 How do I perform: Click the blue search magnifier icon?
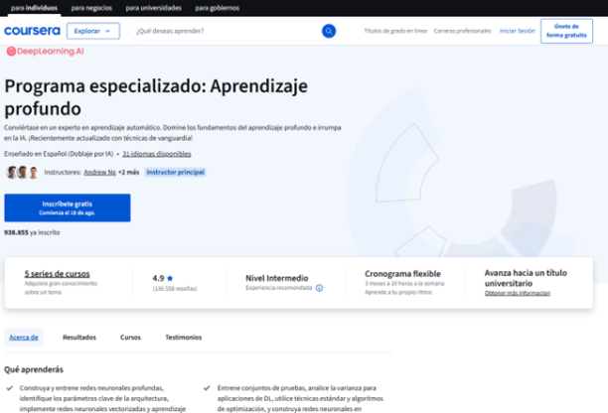point(329,31)
